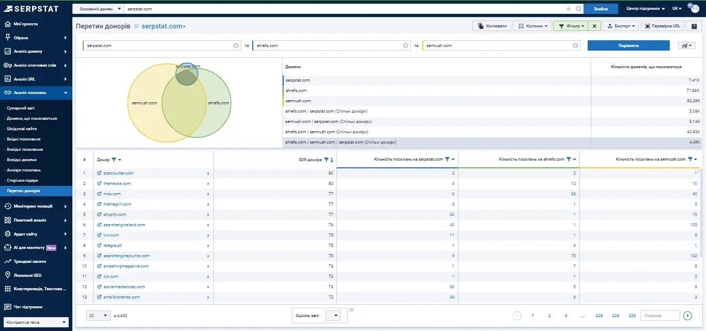This screenshot has width=706, height=331.
Task: Clear the ahrefs.com domain field
Action: [406, 45]
